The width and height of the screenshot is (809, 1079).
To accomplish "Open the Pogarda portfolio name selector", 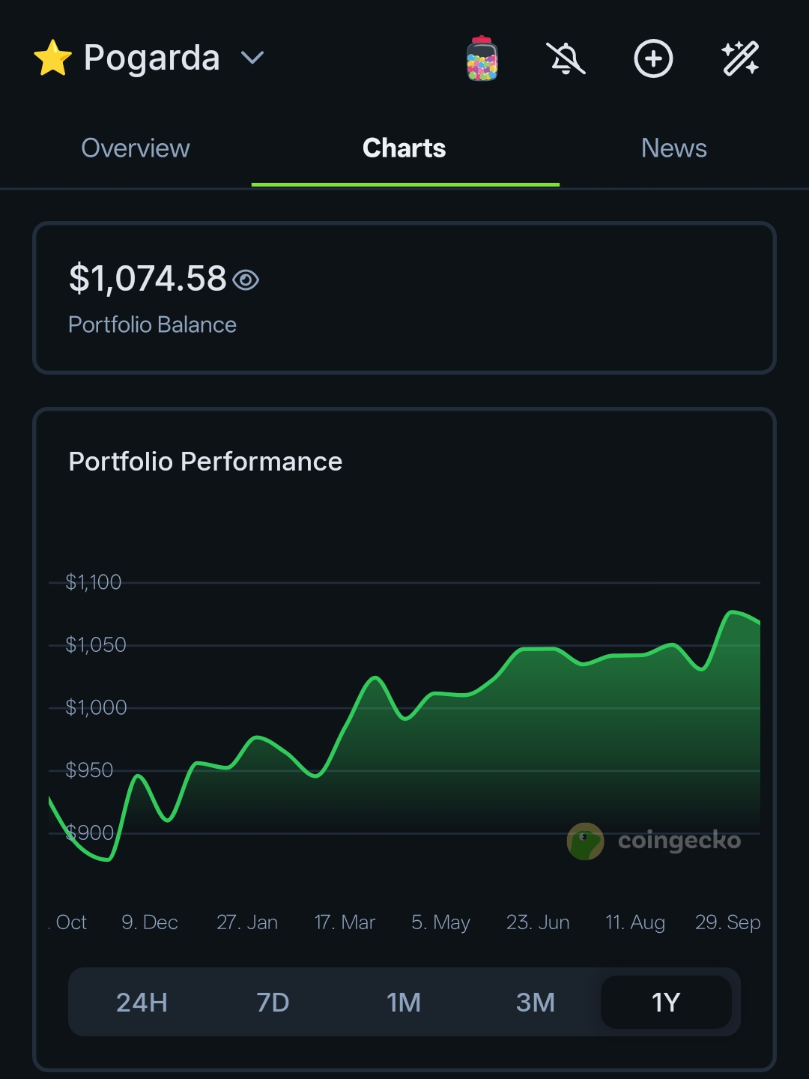I will click(151, 58).
